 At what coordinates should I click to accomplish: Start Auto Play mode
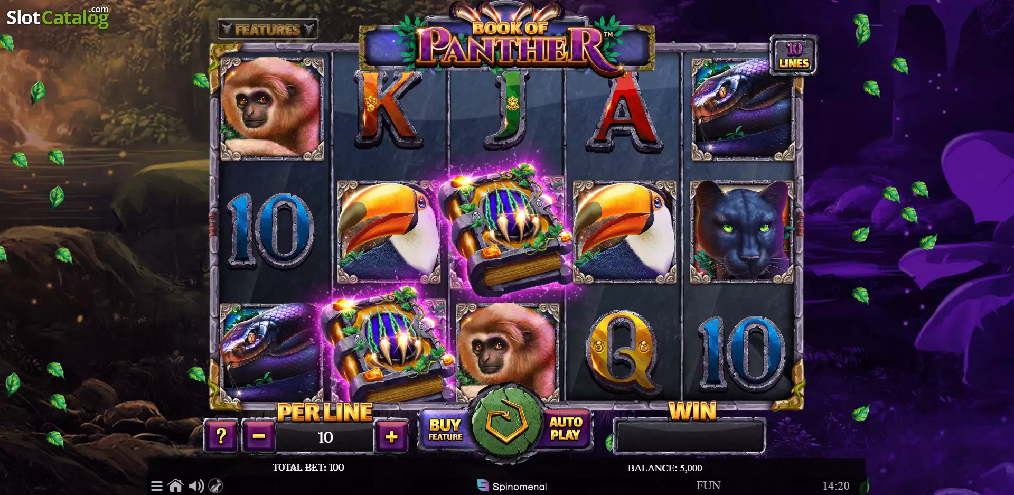coord(566,428)
